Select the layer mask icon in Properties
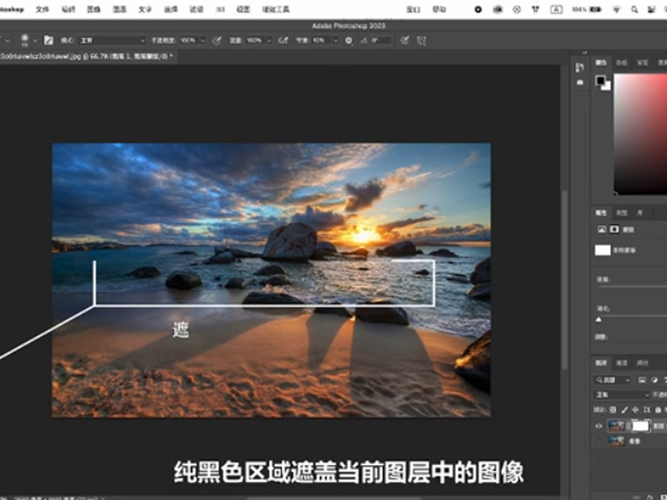Viewport: 667px width, 500px height. (615, 228)
